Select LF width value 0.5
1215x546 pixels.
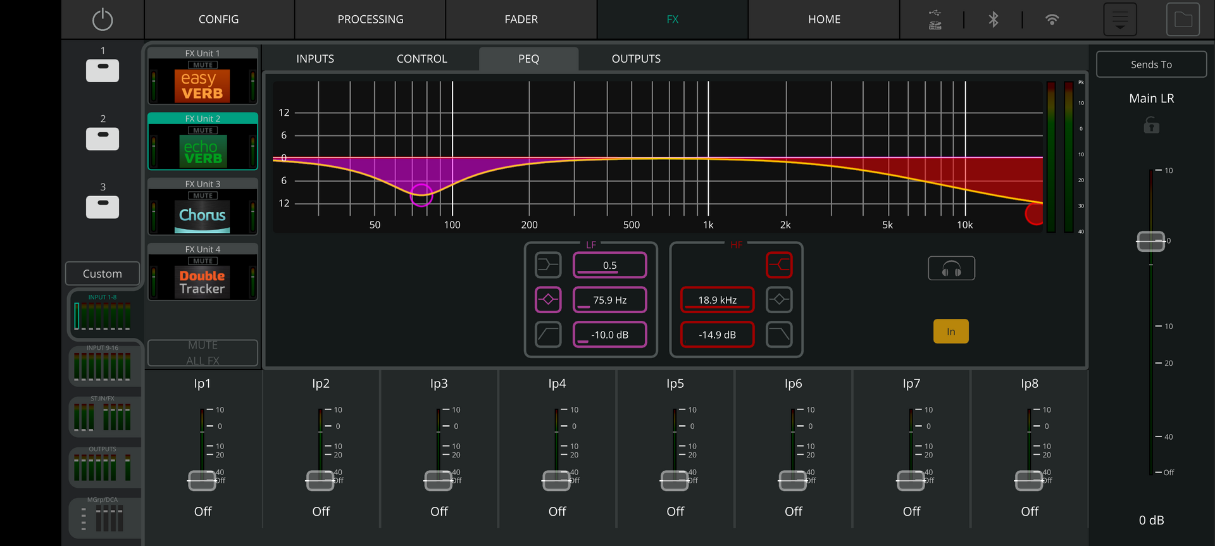pyautogui.click(x=610, y=265)
